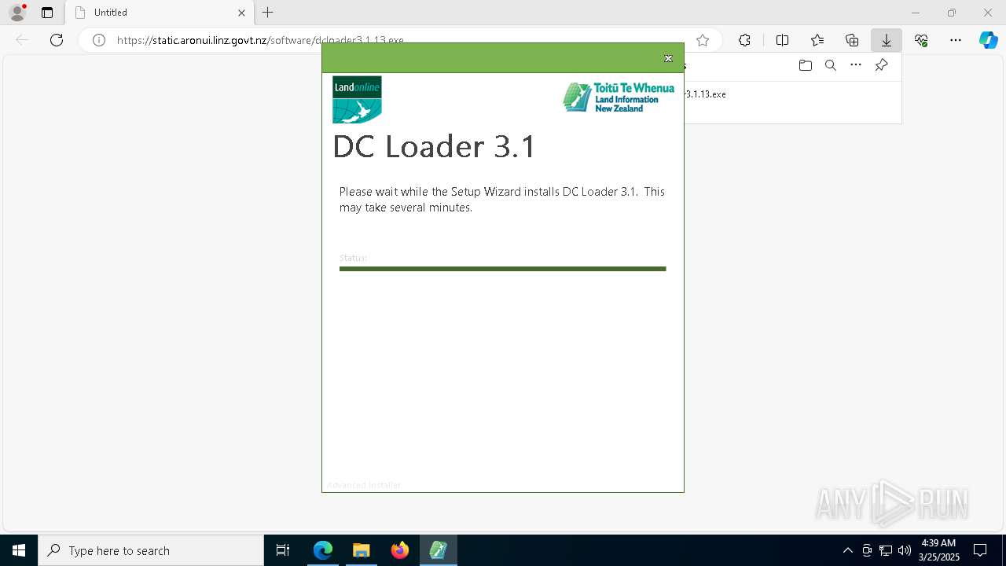This screenshot has height=566, width=1006.
Task: Close the DC Loader installer dialog
Action: [x=668, y=58]
